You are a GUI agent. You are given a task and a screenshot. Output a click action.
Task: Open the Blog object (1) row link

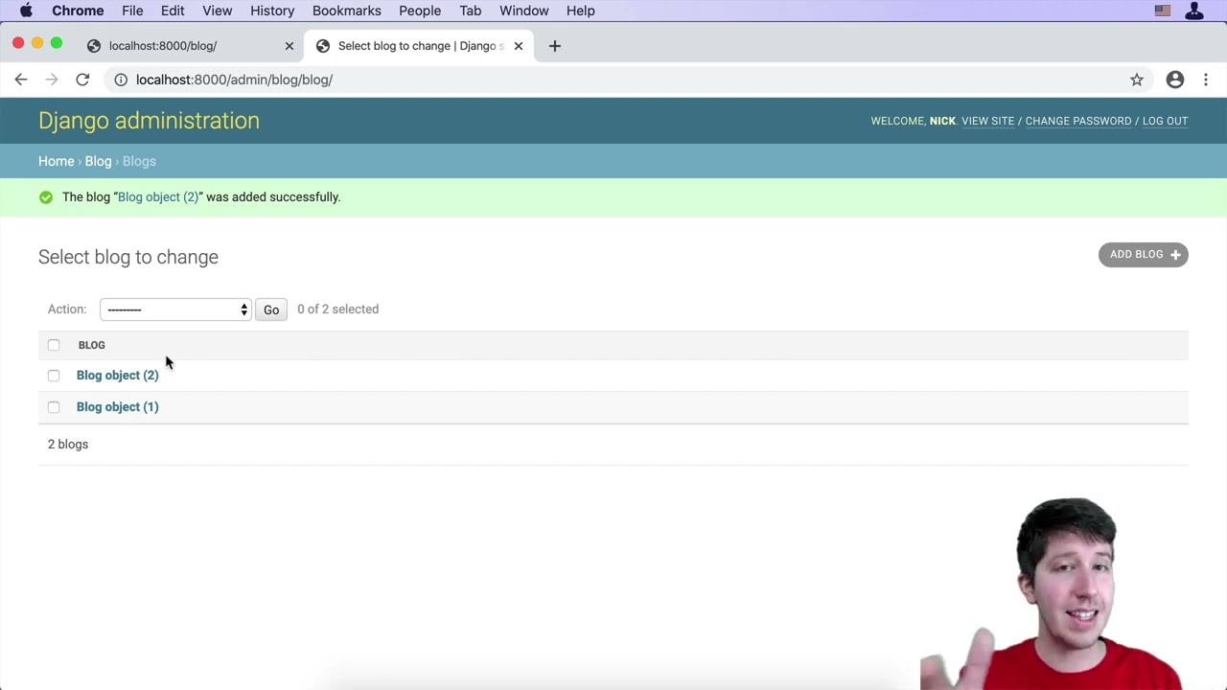pyautogui.click(x=117, y=407)
